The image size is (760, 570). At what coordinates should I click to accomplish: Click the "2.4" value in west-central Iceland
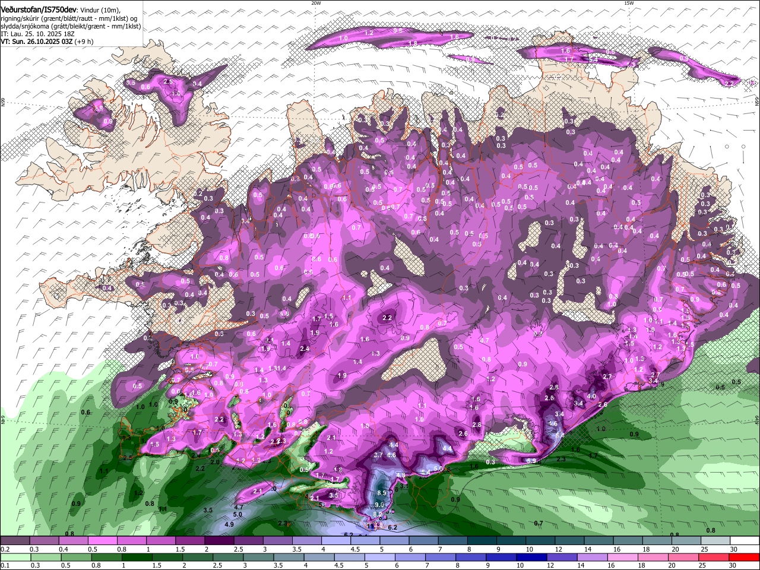tap(305, 349)
